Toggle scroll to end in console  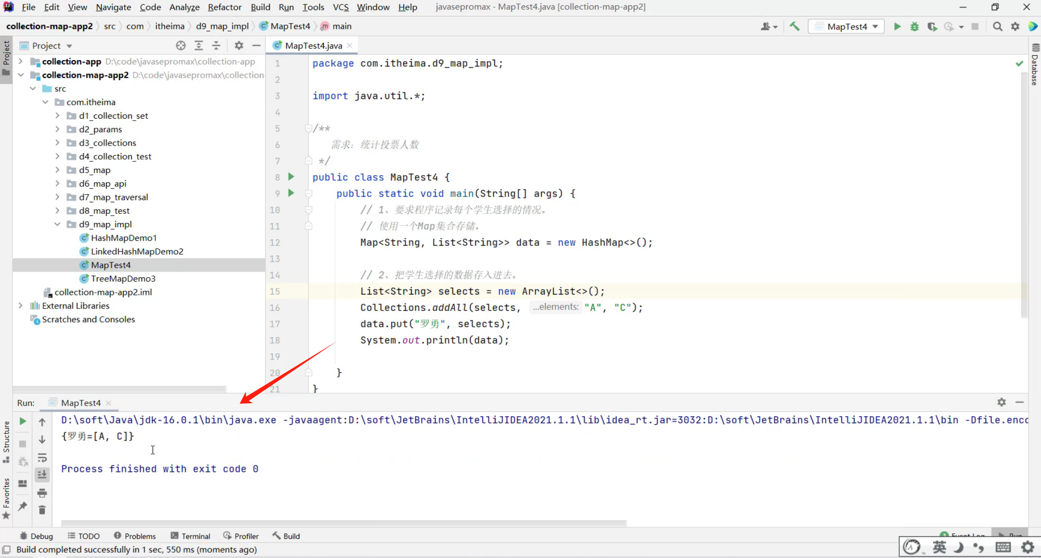[x=42, y=474]
